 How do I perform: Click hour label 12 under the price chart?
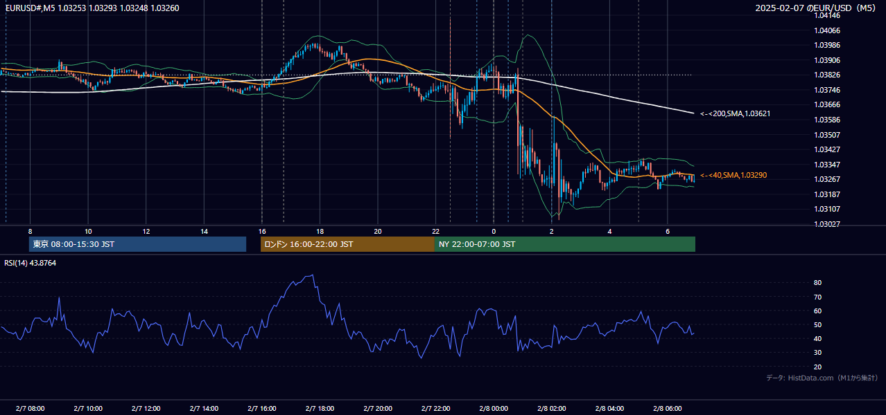tap(146, 231)
